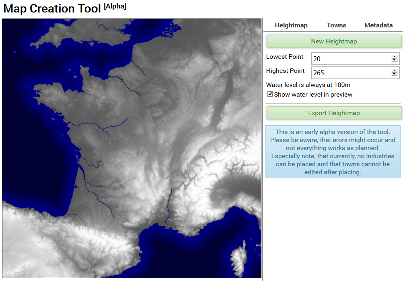Focus the Lowest Point input field
Image resolution: width=405 pixels, height=281 pixels.
[x=350, y=59]
